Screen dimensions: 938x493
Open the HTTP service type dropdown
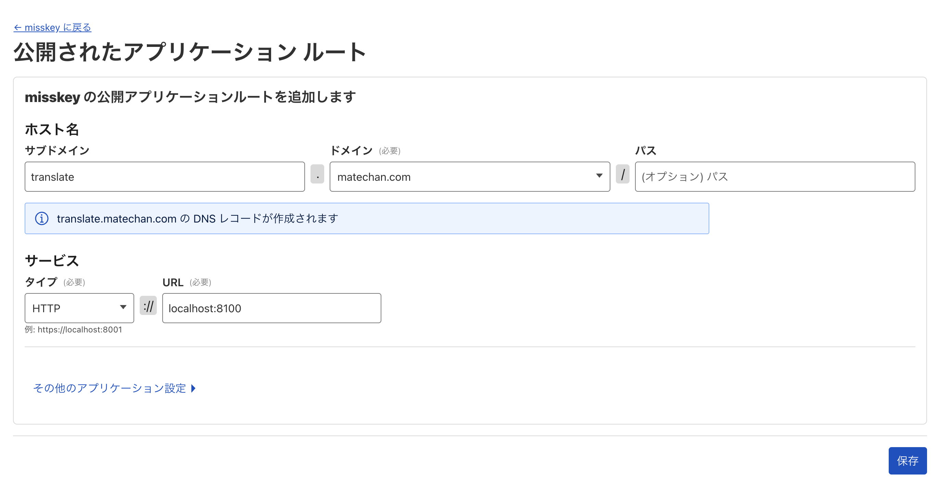pos(73,308)
